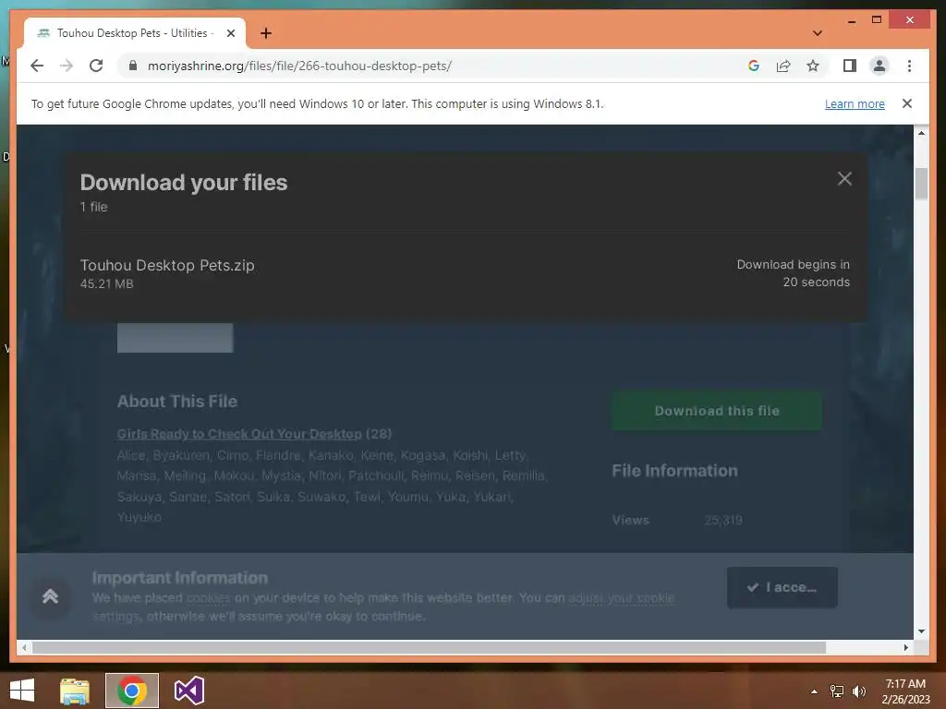Click the Download begins in 20 seconds text

pos(794,273)
